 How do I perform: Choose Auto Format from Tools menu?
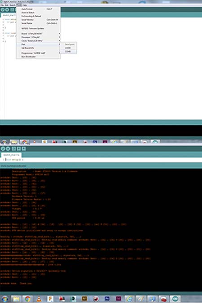pyautogui.click(x=38, y=9)
